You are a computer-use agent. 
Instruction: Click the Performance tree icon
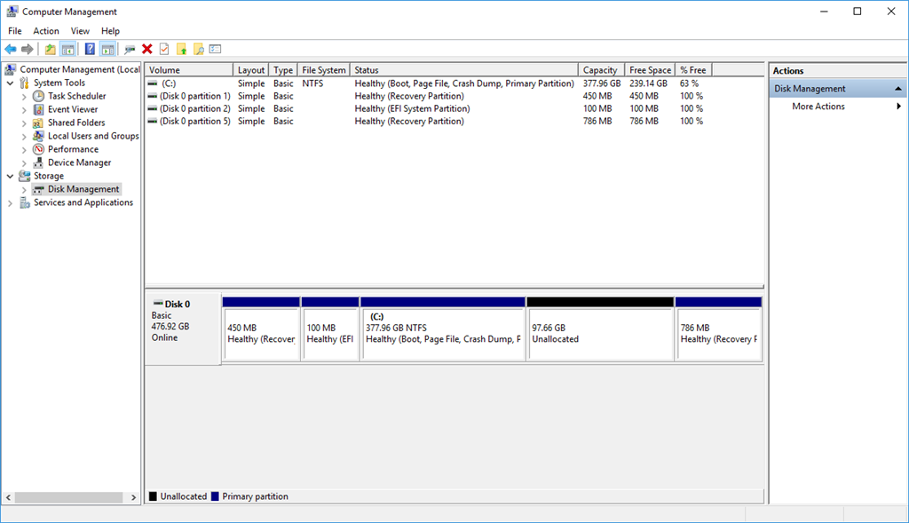(38, 149)
